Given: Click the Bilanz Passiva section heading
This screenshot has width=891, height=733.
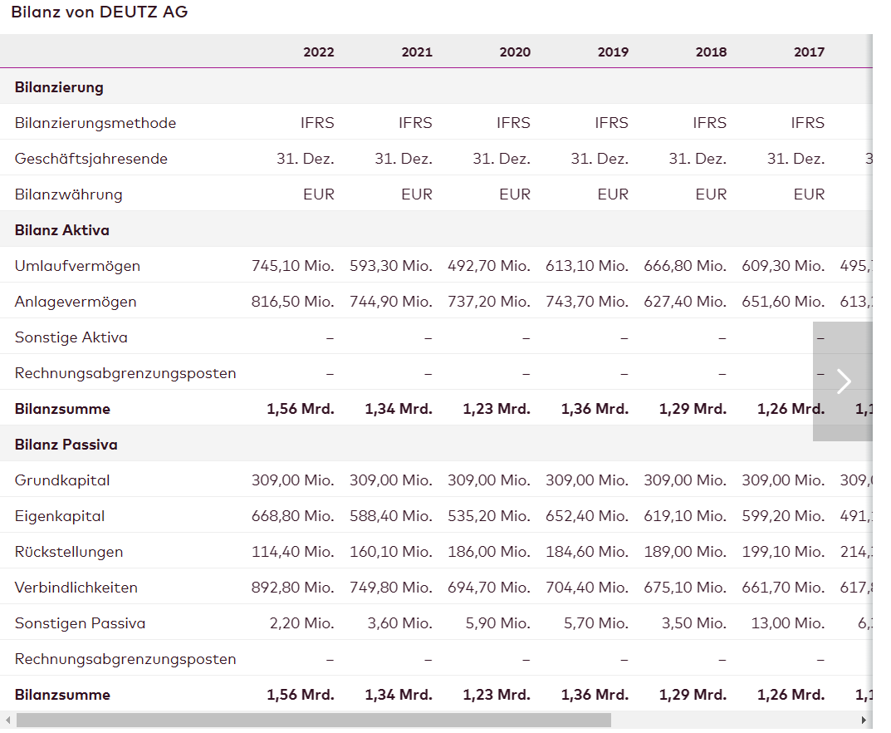Looking at the screenshot, I should click(66, 445).
